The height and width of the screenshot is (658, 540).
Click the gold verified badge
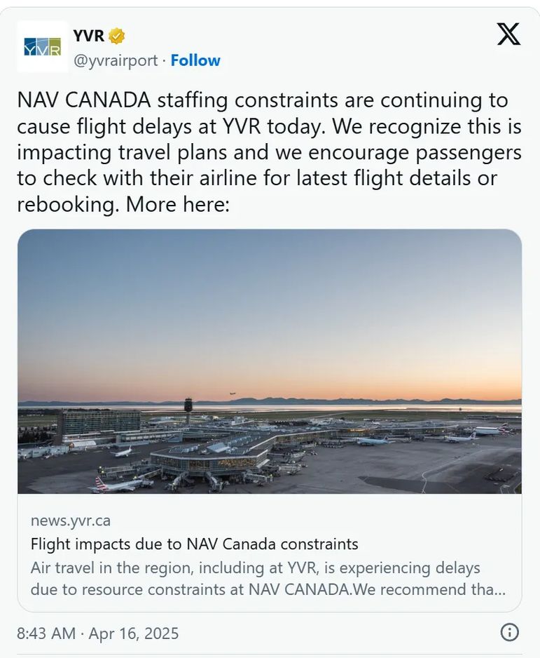116,36
